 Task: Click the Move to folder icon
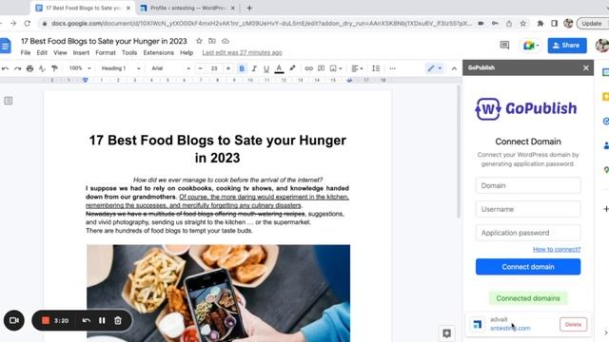coord(212,41)
